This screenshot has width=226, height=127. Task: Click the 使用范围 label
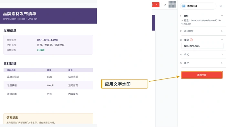[11, 45]
